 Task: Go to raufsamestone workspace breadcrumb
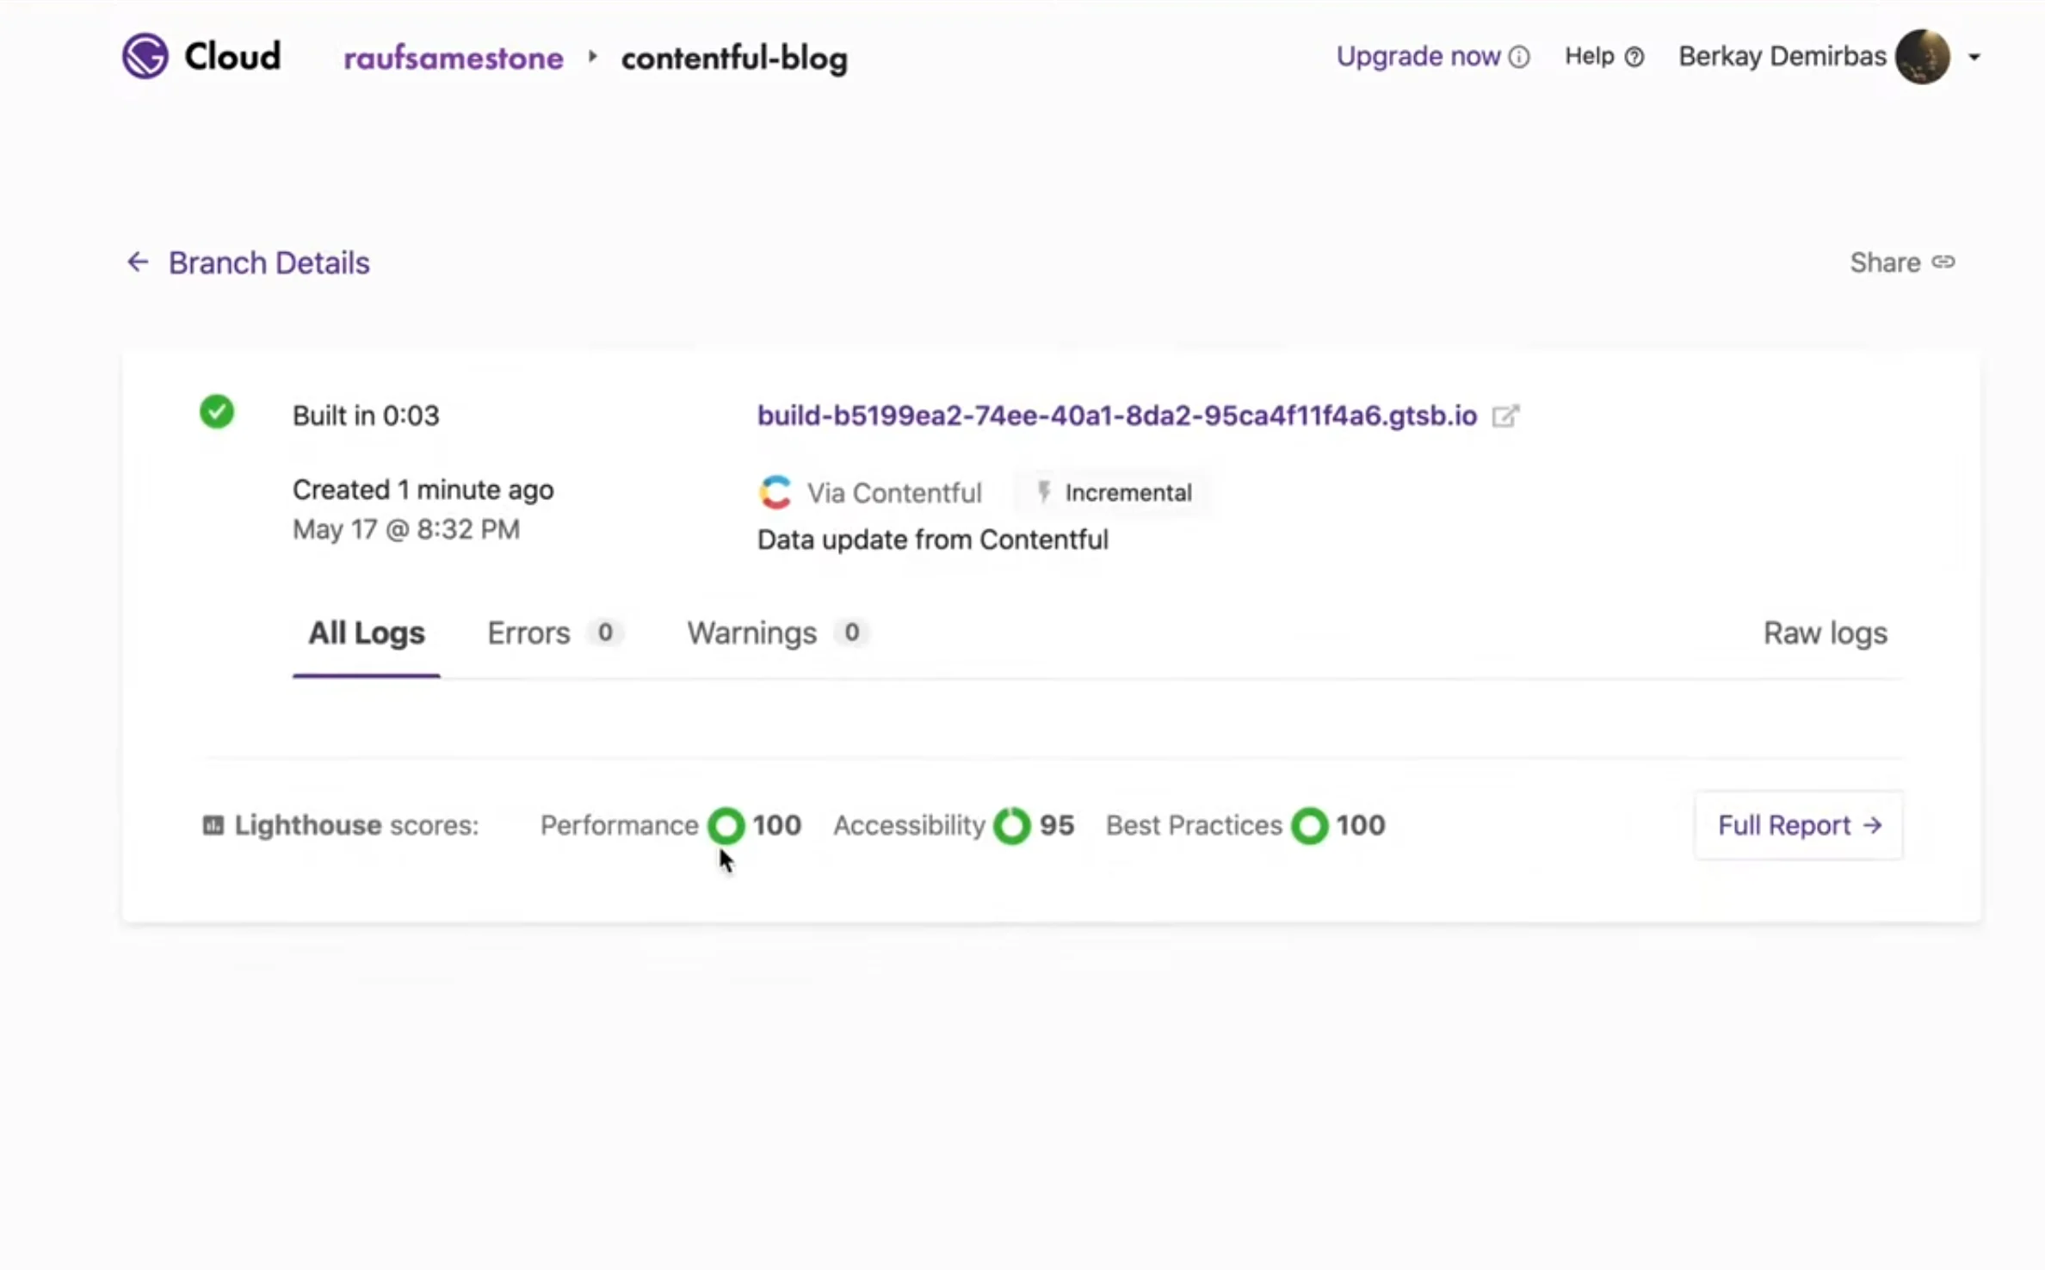454,59
